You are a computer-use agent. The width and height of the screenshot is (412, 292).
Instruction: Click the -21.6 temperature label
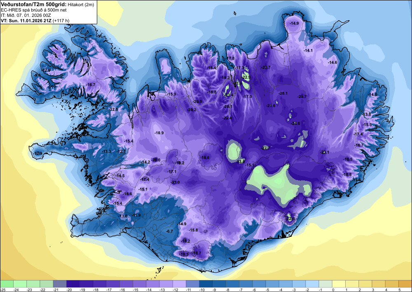(x=271, y=106)
